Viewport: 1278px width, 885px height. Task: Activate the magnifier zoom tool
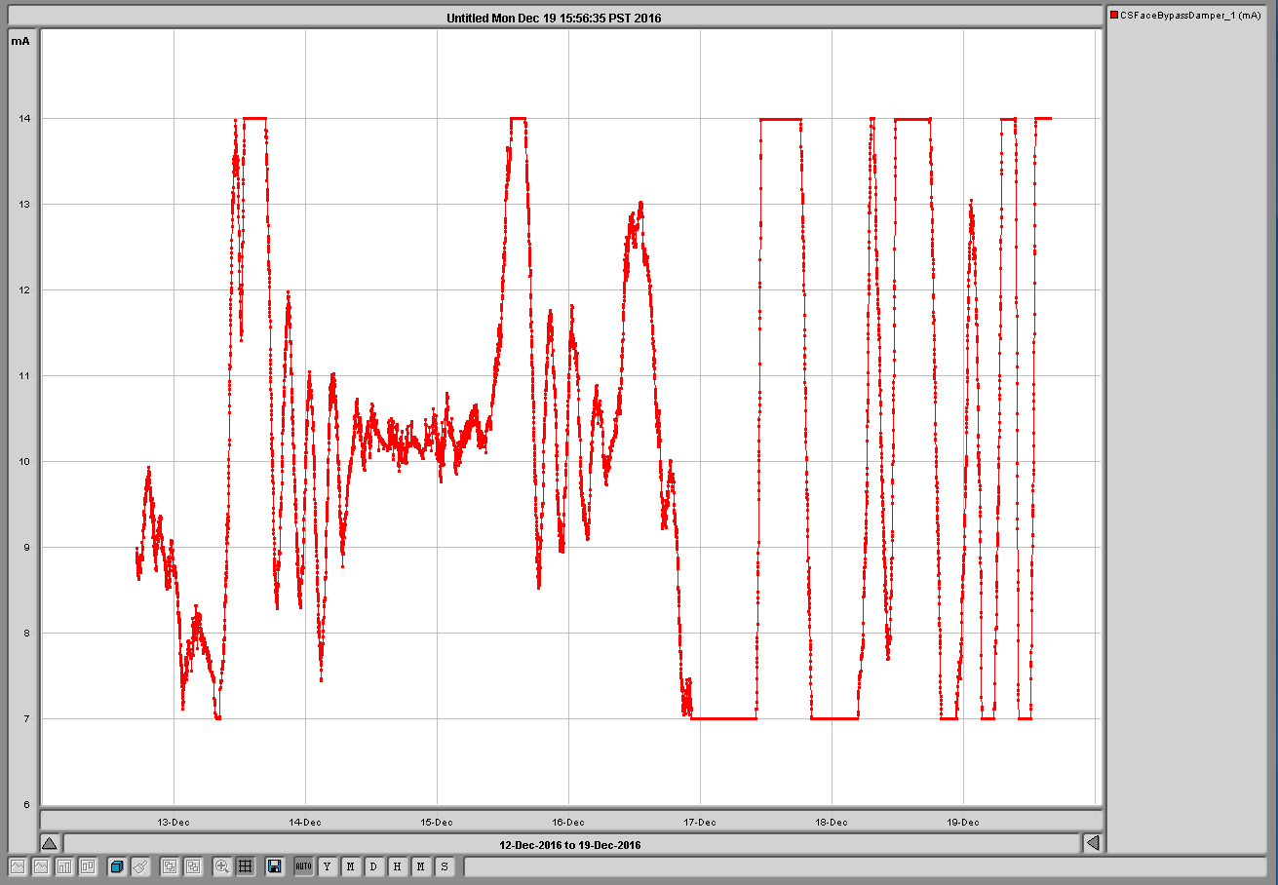click(x=222, y=866)
